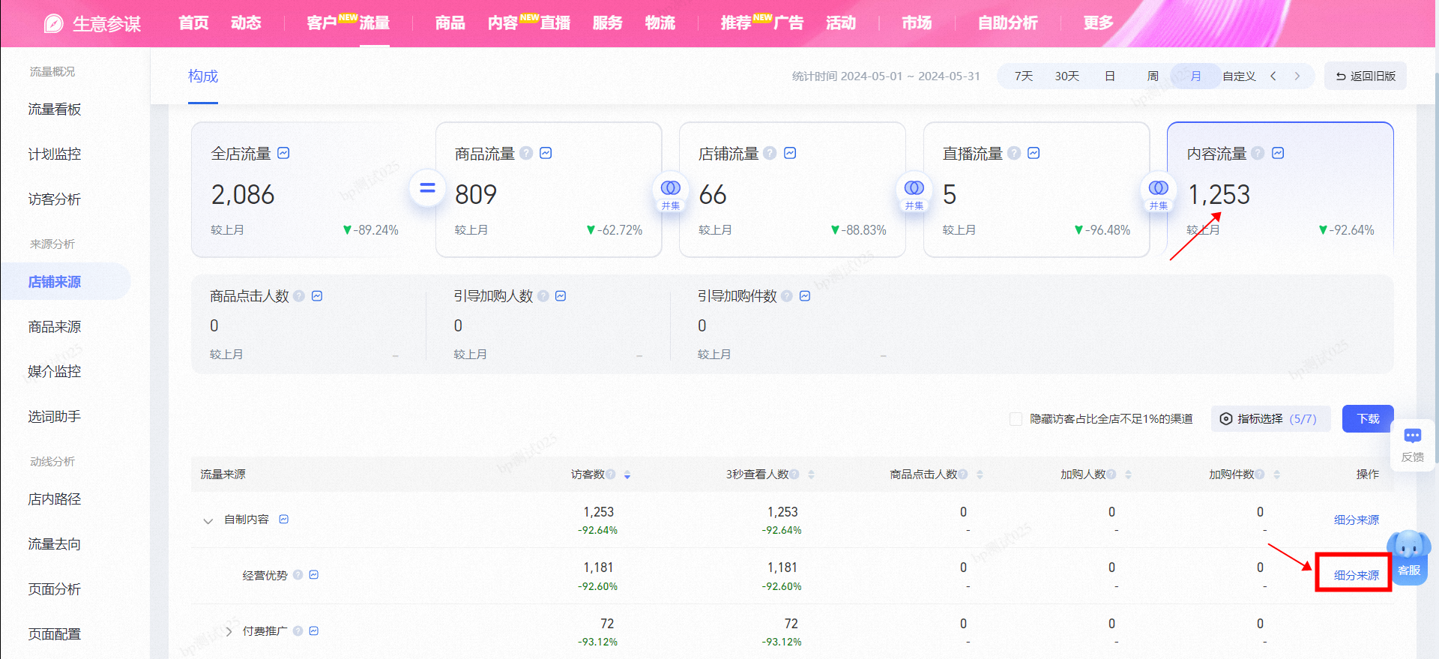This screenshot has width=1439, height=659.
Task: Click help icon in 经营优势 row
Action: coord(298,575)
